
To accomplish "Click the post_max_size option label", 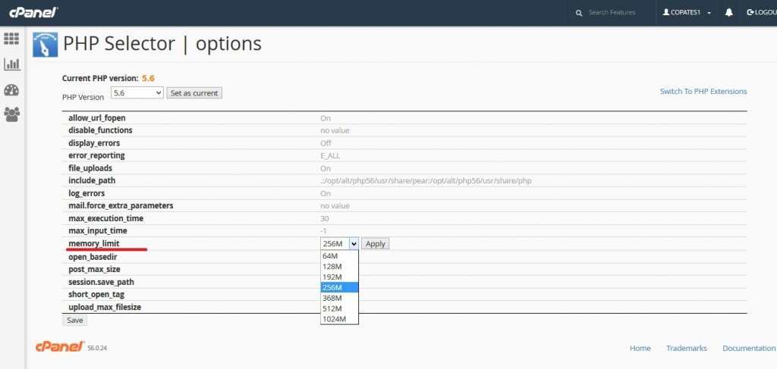I will tap(94, 270).
